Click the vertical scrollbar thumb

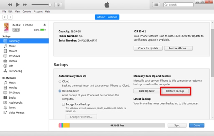click(x=213, y=53)
